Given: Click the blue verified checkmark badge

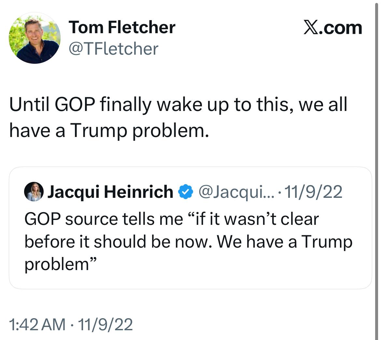Looking at the screenshot, I should coord(186,192).
